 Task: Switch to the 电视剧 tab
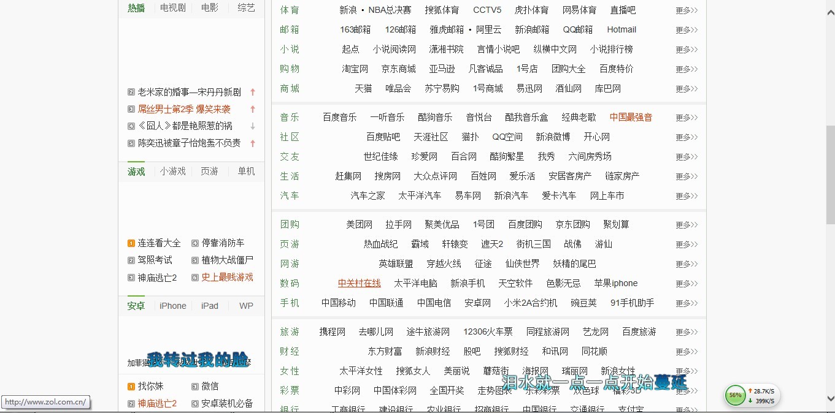[173, 8]
